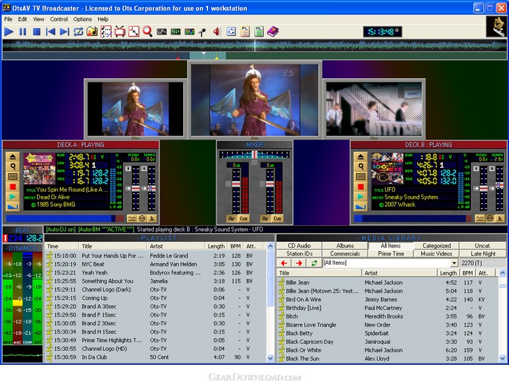Open the Help menu
The width and height of the screenshot is (509, 382).
pyautogui.click(x=103, y=19)
